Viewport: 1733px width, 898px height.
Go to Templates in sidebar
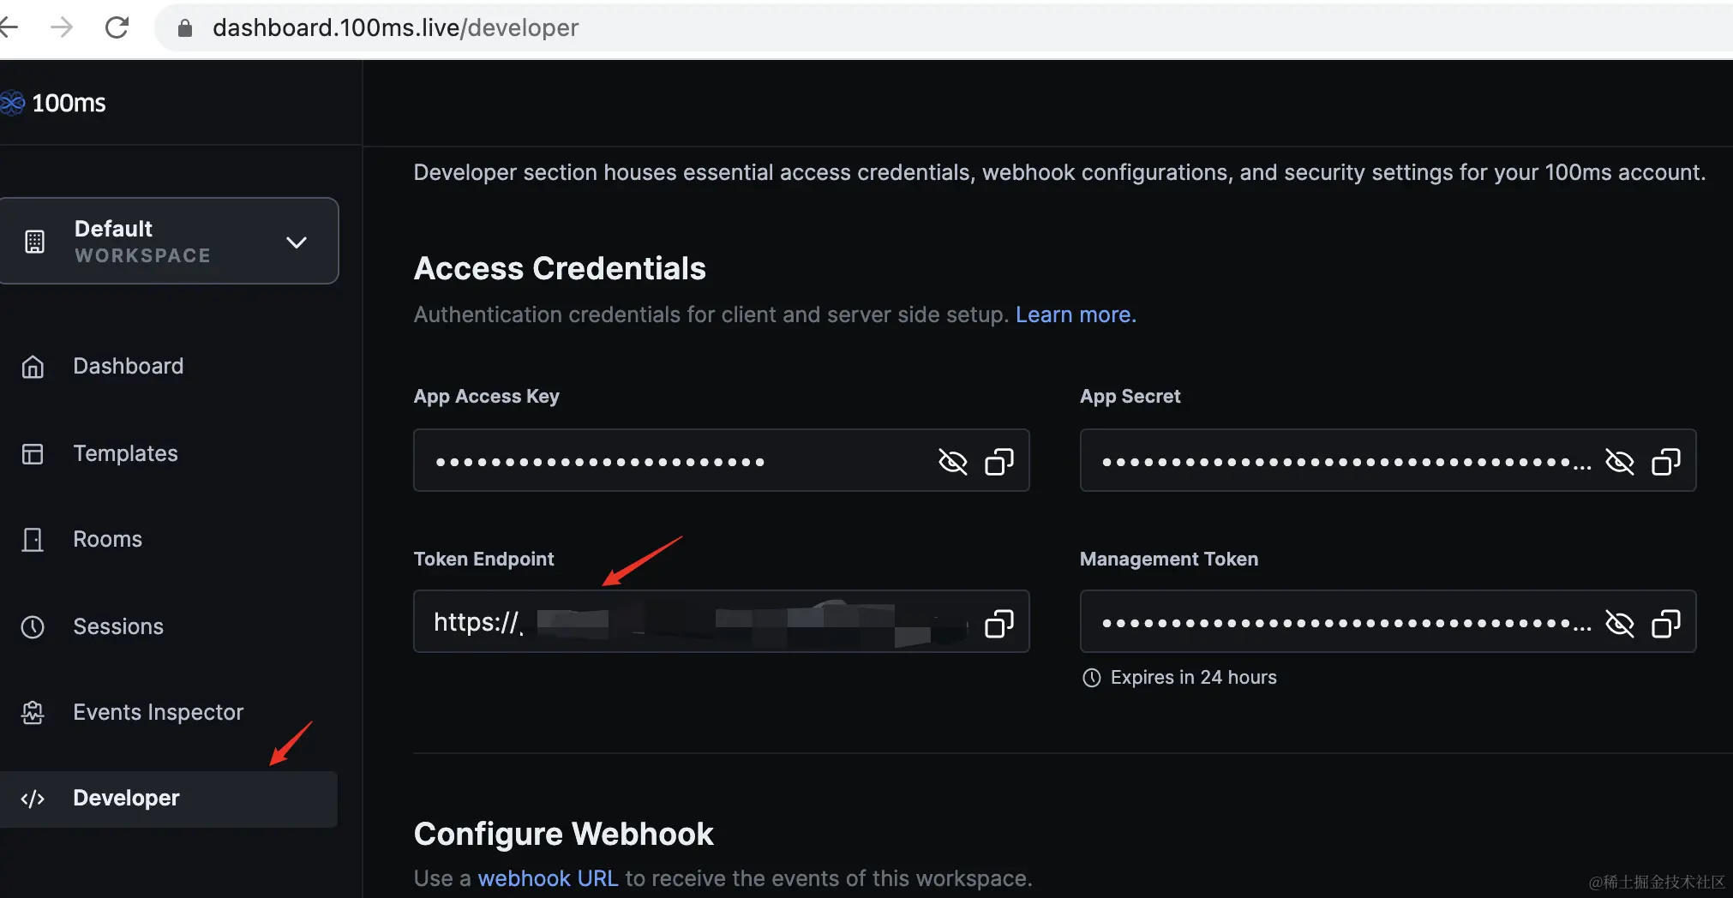click(125, 453)
